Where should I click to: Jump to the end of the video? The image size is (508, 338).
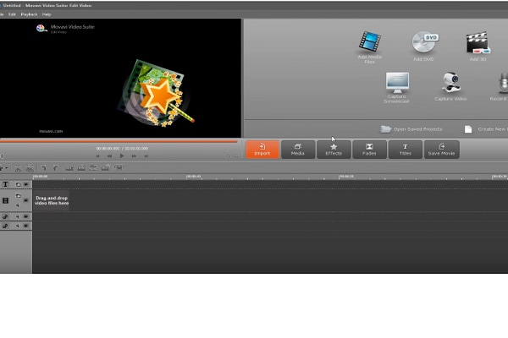coord(146,155)
